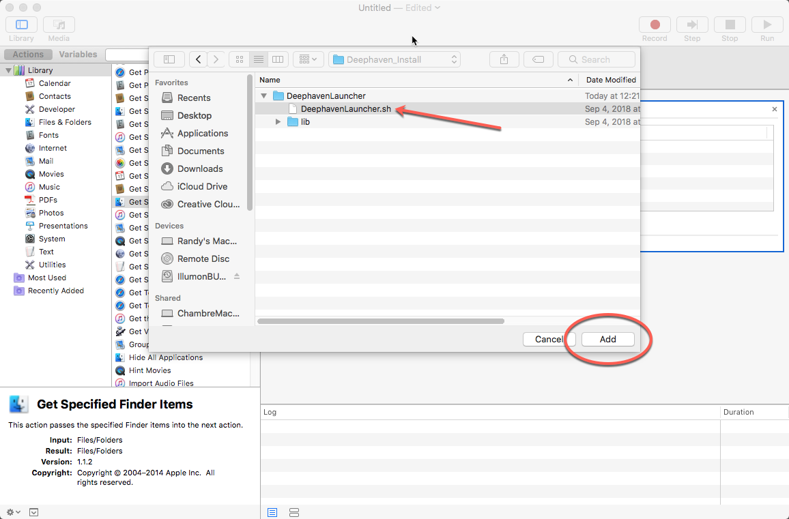This screenshot has height=519, width=789.
Task: Click the Edit Tags icon in the dialog
Action: click(x=538, y=59)
